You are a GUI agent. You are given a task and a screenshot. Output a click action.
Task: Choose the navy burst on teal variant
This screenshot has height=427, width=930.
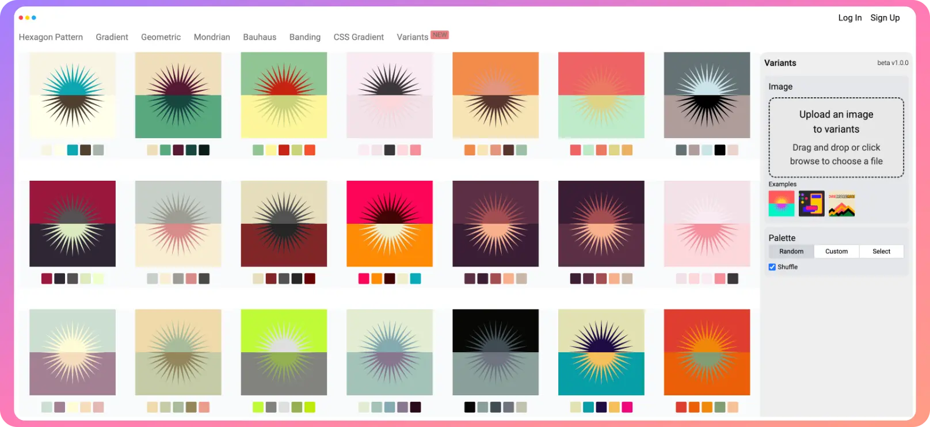[x=601, y=352]
